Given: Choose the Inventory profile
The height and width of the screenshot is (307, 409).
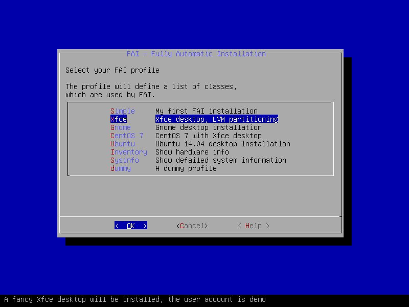Looking at the screenshot, I should pos(129,152).
